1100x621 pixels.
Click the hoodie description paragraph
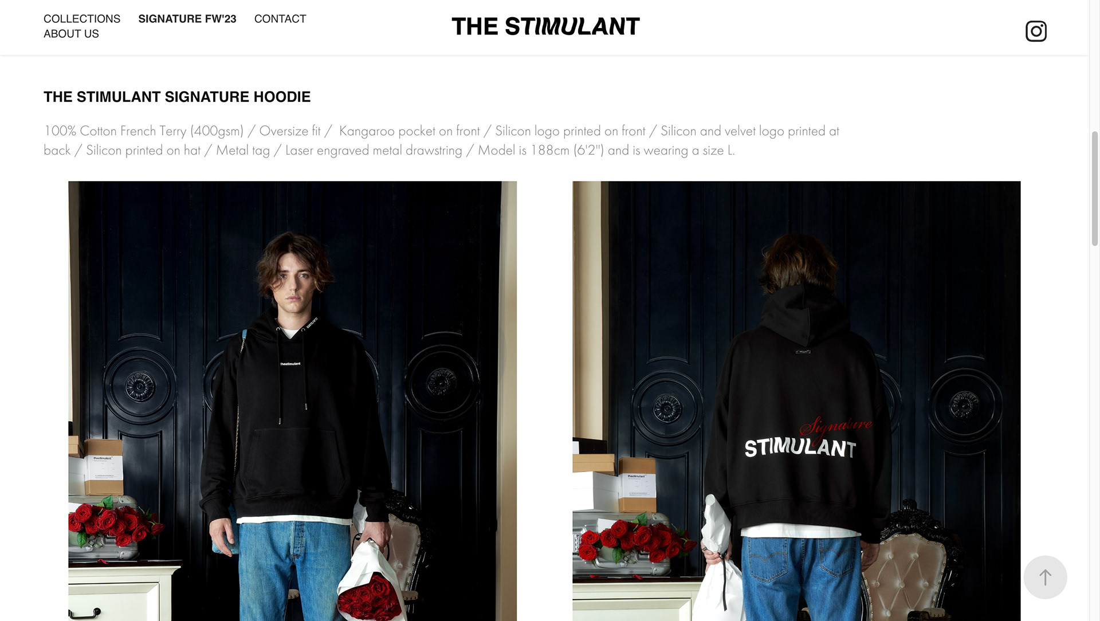point(441,140)
